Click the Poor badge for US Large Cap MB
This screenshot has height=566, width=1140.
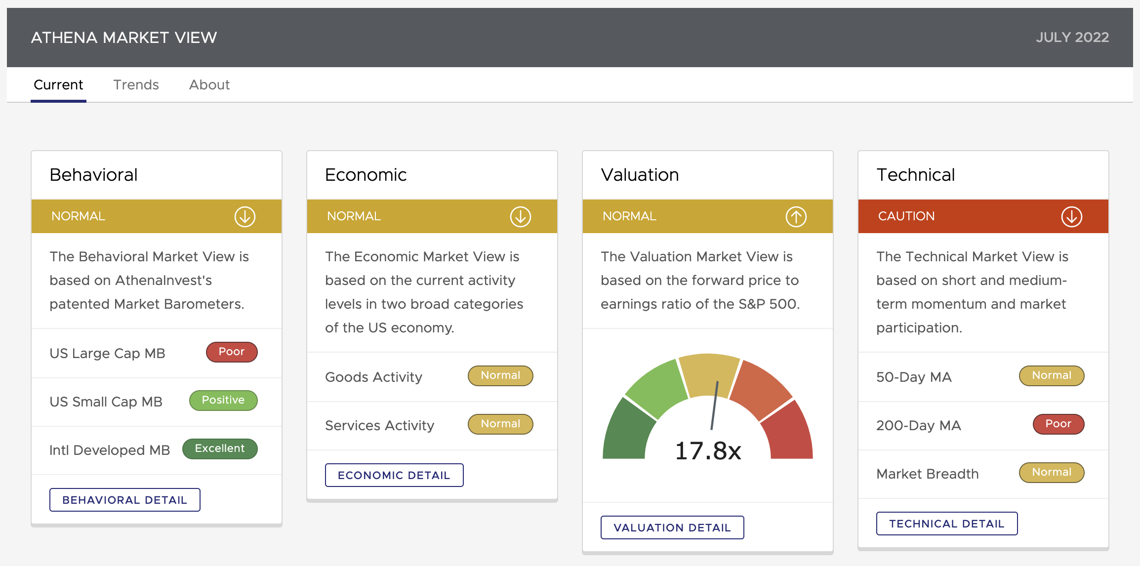click(232, 352)
